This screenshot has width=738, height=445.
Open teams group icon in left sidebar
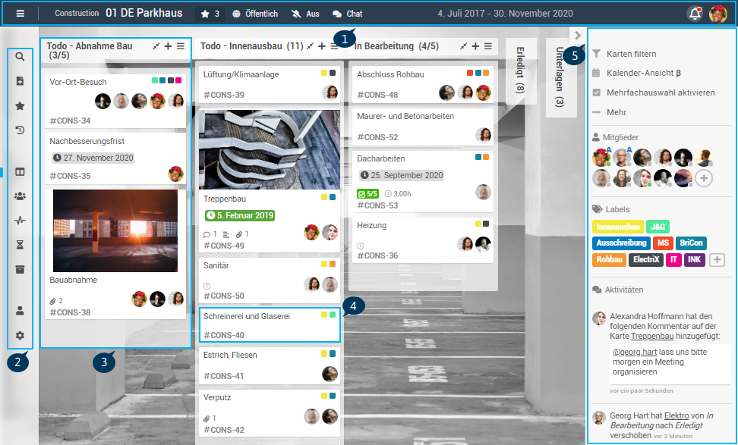[x=20, y=196]
